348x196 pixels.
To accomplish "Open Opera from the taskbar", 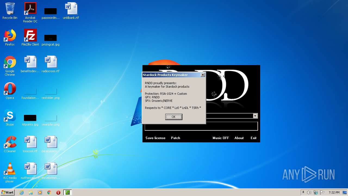I will [58, 192].
